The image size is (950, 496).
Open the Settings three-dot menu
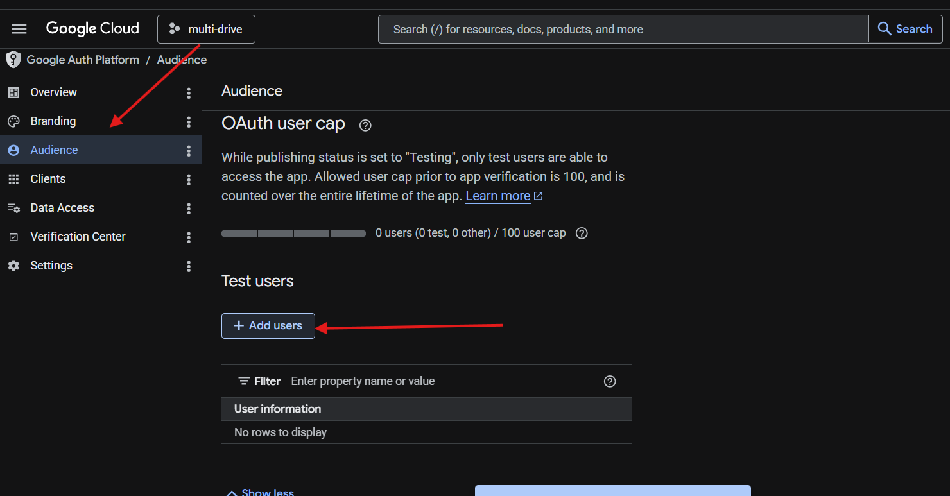[189, 266]
